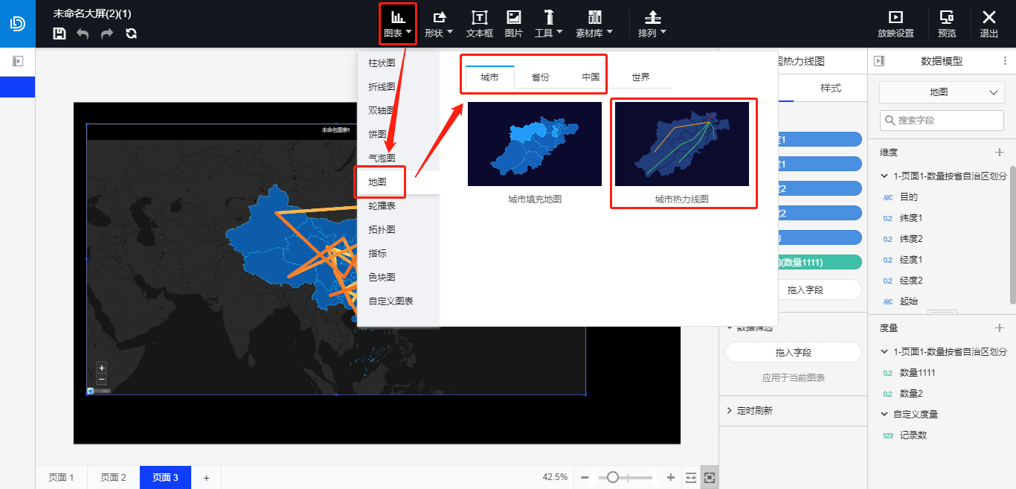Click the undo arrow icon

click(x=83, y=33)
